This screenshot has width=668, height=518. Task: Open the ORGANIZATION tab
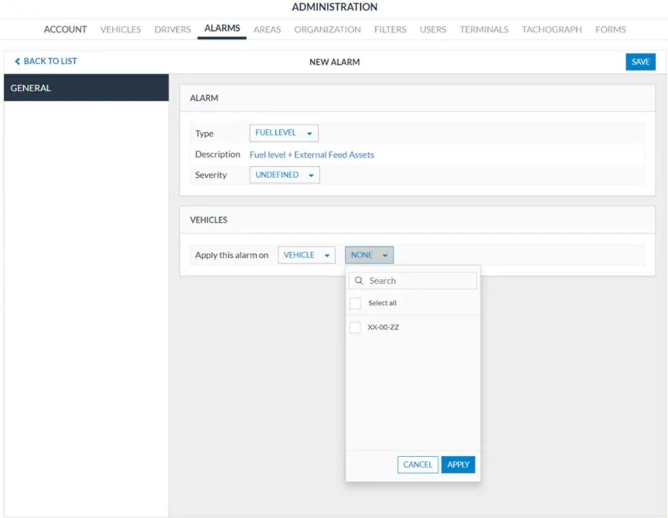click(328, 30)
